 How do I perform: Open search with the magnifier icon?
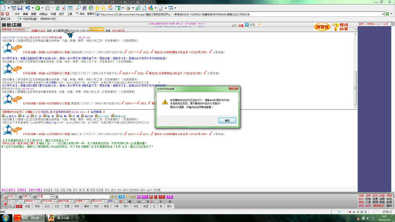pos(79,8)
